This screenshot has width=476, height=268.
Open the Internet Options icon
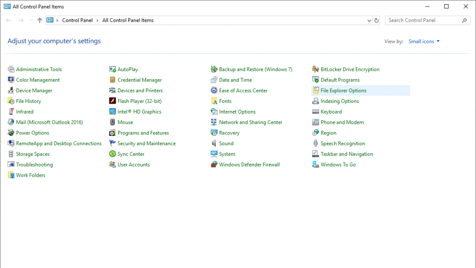tap(214, 112)
